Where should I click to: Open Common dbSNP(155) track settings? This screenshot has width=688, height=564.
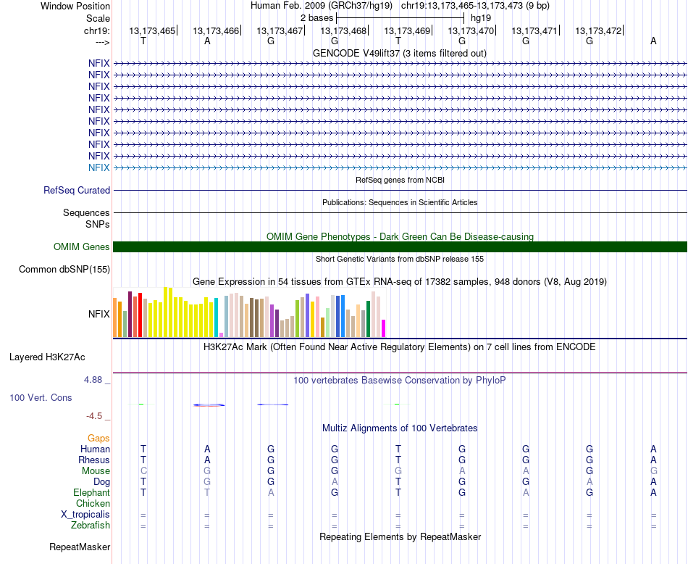click(64, 269)
